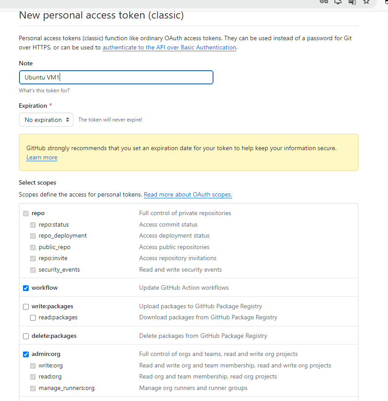
Task: Click the write:org checkbox
Action: point(33,366)
